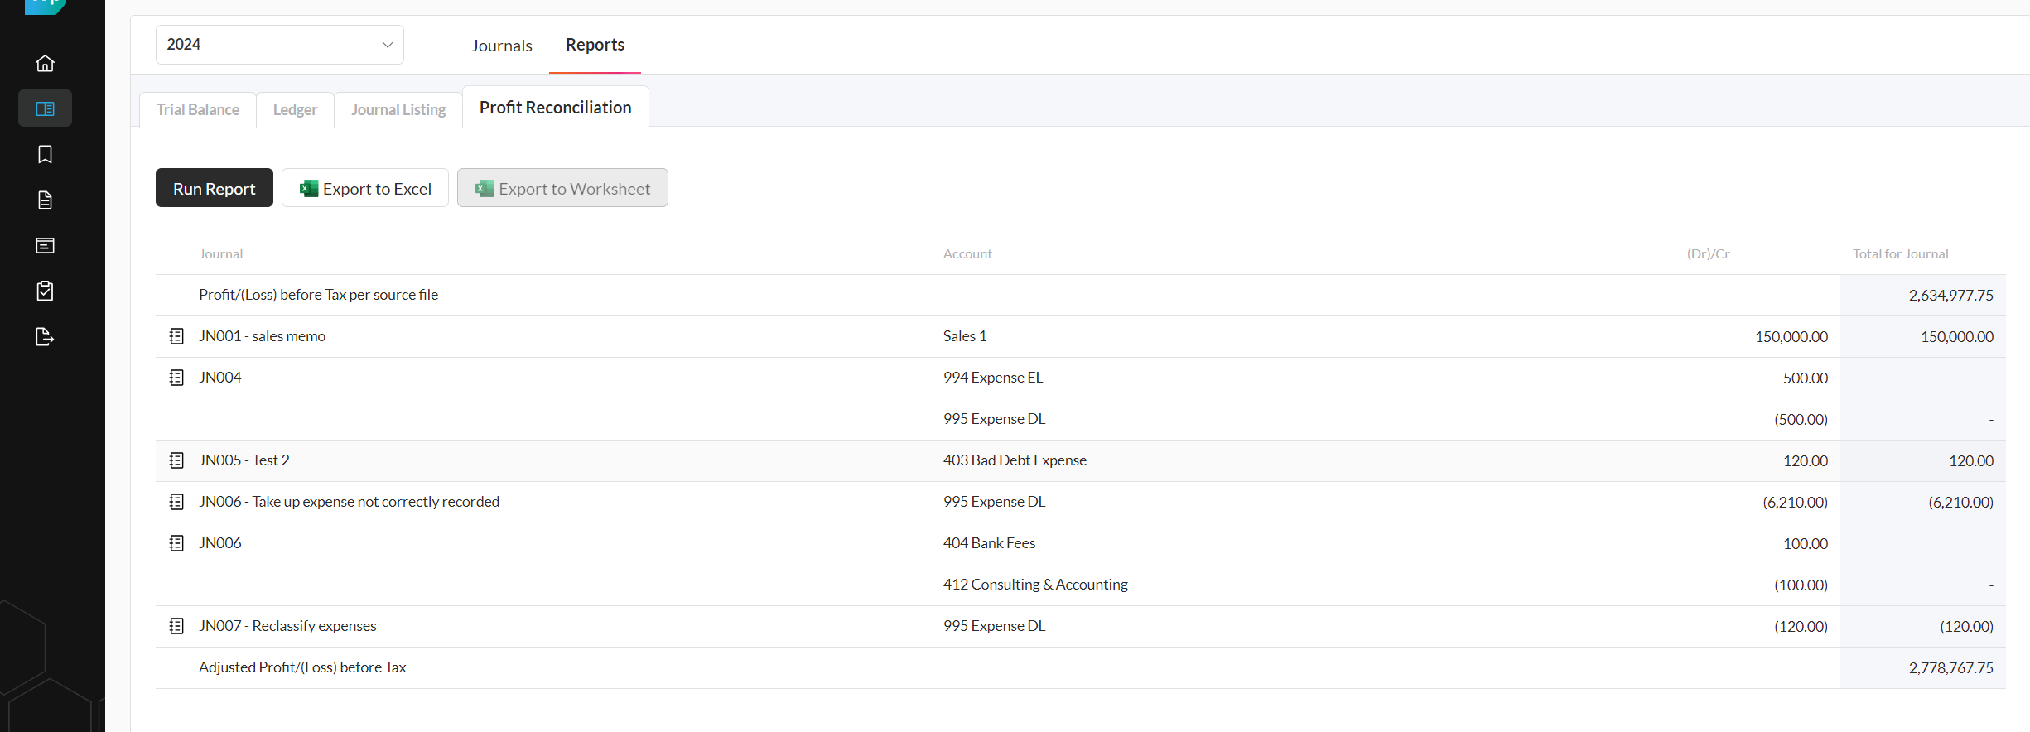2030x732 pixels.
Task: Click the JN005 - Test 2 journal
Action: [x=244, y=460]
